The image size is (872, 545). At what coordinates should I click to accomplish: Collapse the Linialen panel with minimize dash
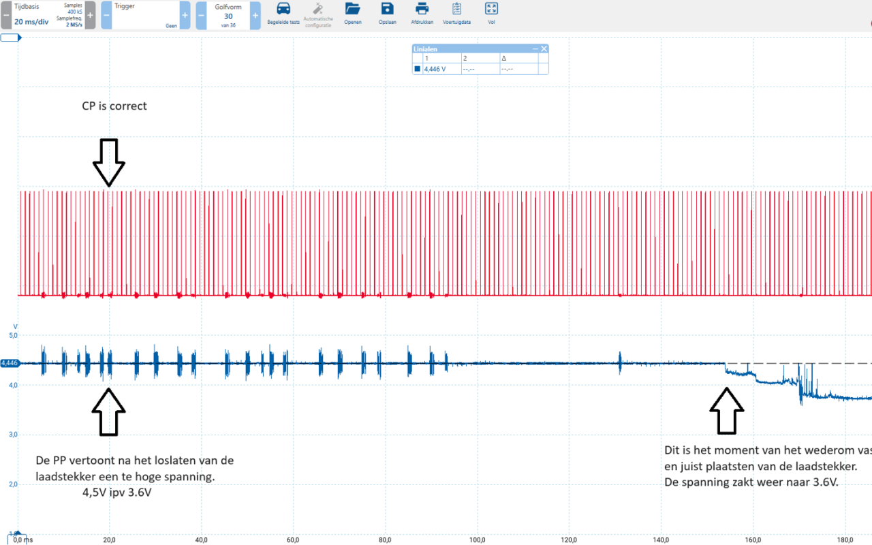tap(535, 49)
